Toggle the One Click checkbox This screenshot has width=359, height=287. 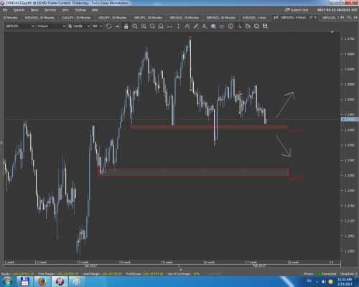point(206,274)
